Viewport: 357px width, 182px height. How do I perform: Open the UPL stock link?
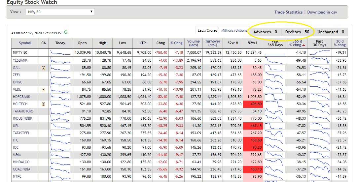tap(16, 126)
